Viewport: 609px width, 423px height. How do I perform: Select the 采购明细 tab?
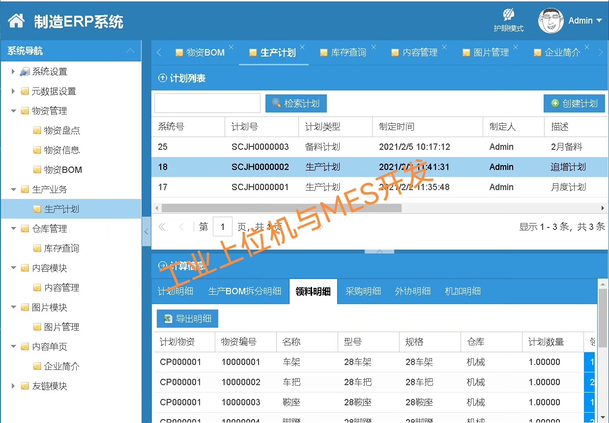tap(363, 291)
